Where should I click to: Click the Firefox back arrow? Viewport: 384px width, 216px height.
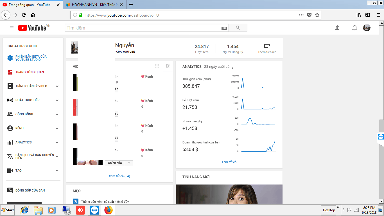pos(6,15)
